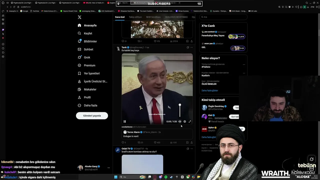This screenshot has width=320, height=180.
Task: Mute the video via speaker icon
Action: 180,121
